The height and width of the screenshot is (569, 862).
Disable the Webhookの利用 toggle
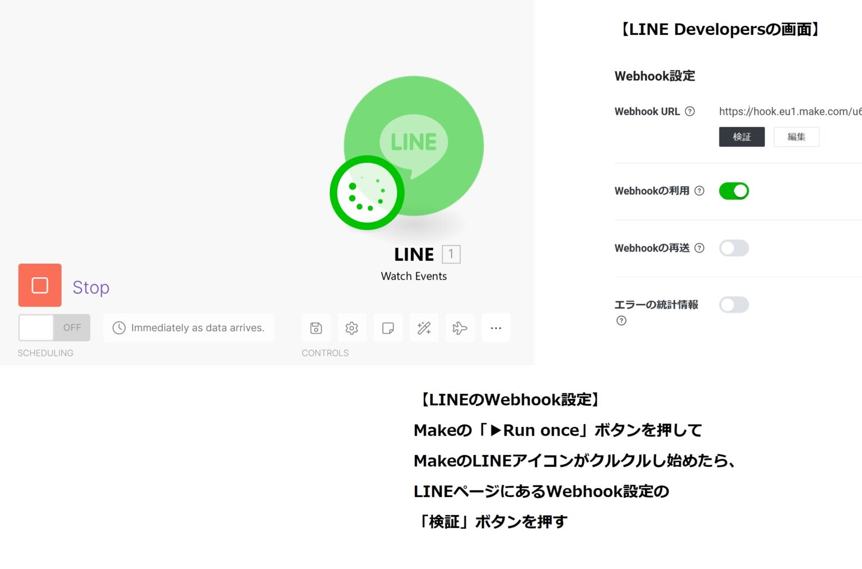[734, 191]
